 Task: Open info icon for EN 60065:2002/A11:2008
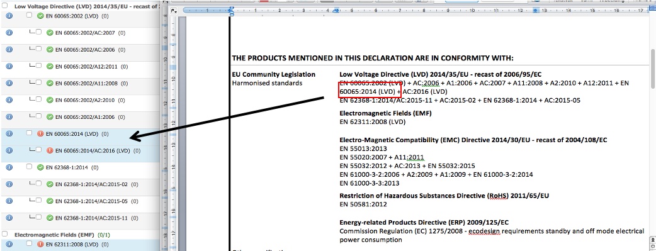pos(9,83)
